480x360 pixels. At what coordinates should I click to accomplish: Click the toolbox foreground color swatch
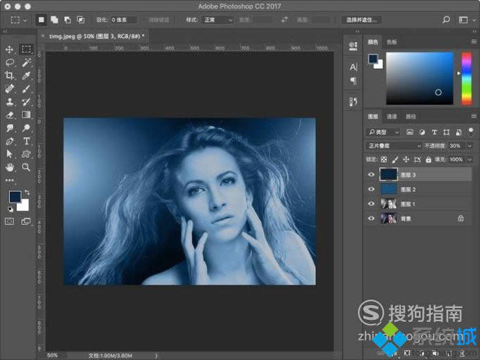click(x=14, y=196)
